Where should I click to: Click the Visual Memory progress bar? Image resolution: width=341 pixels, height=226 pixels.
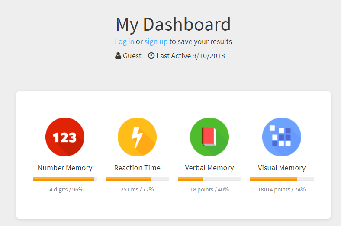282,179
